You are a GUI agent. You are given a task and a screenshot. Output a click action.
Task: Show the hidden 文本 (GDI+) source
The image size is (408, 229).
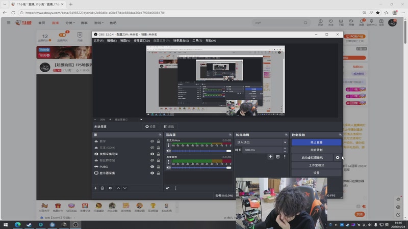click(x=152, y=148)
